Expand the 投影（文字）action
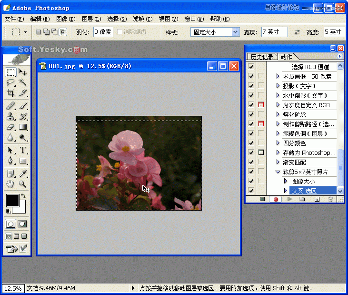This screenshot has height=295, width=348. pyautogui.click(x=278, y=86)
